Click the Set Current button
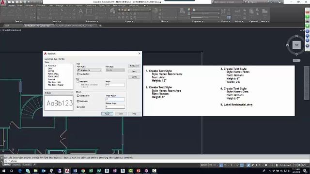The height and width of the screenshot is (174, 310). pyautogui.click(x=134, y=66)
